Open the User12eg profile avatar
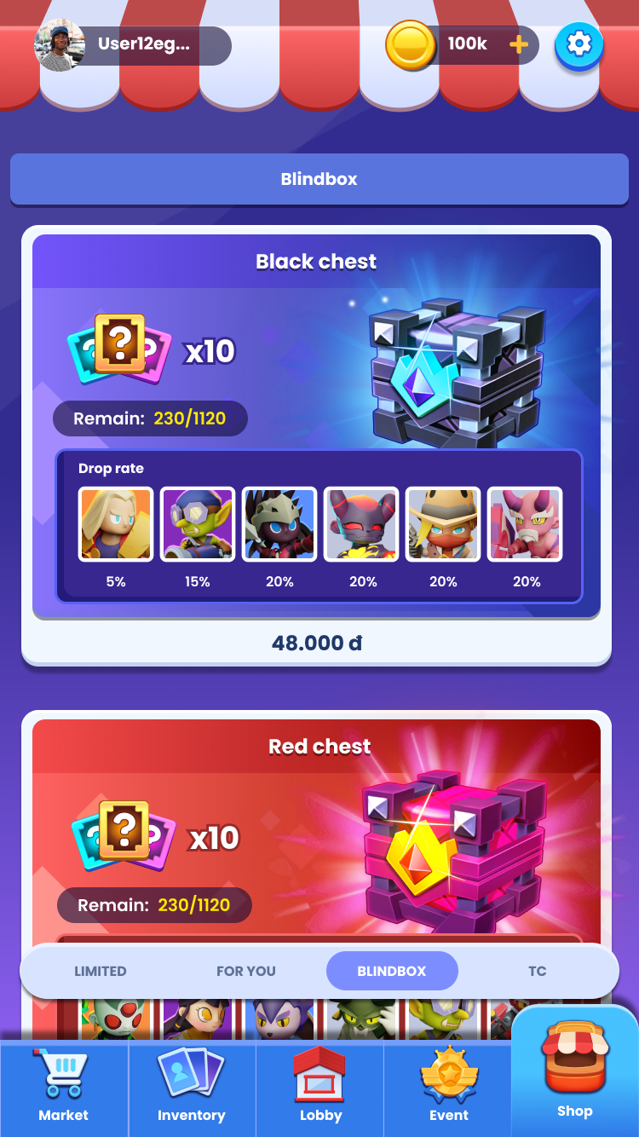The width and height of the screenshot is (639, 1137). (60, 46)
